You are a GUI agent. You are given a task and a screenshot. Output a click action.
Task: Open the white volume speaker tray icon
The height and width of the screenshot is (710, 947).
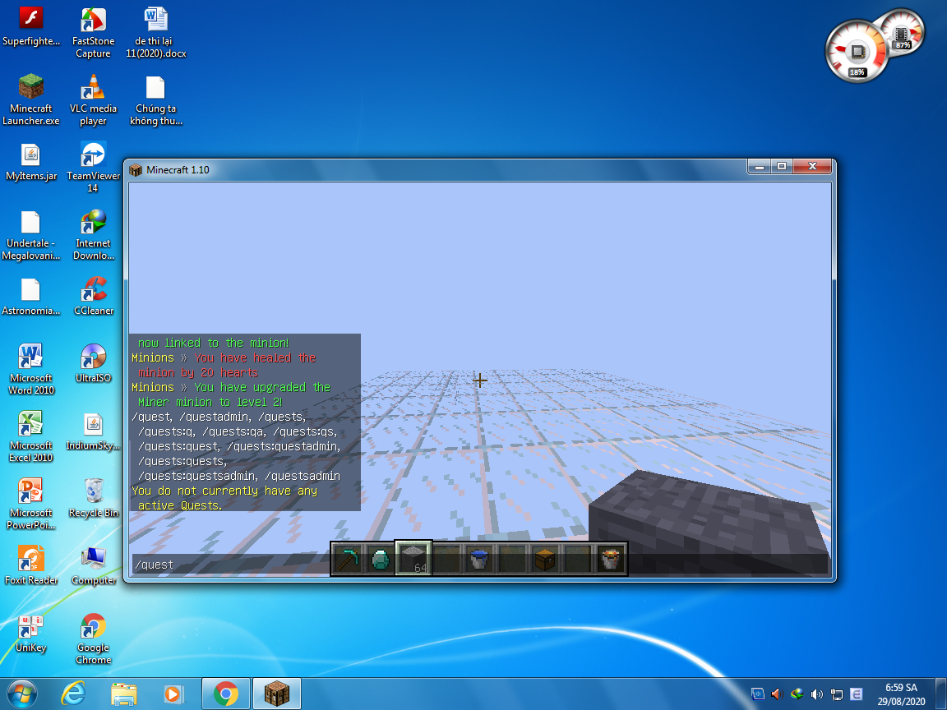(x=816, y=694)
